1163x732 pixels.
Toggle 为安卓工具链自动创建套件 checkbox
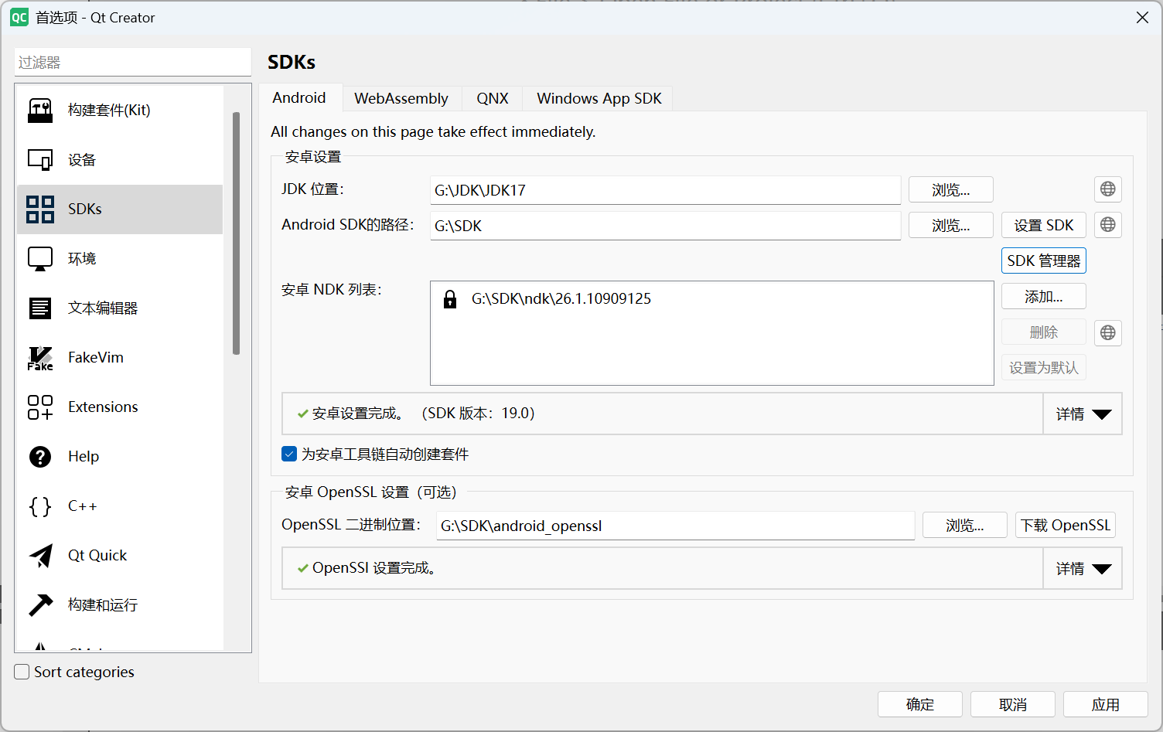click(x=289, y=454)
